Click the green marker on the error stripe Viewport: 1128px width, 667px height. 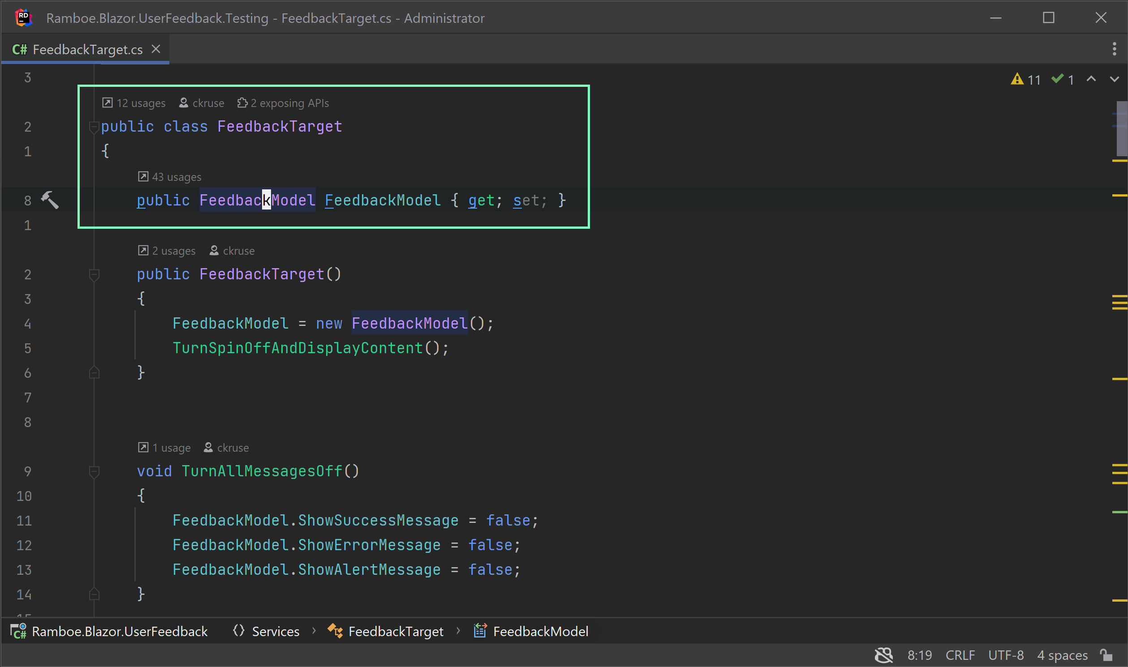pyautogui.click(x=1119, y=512)
